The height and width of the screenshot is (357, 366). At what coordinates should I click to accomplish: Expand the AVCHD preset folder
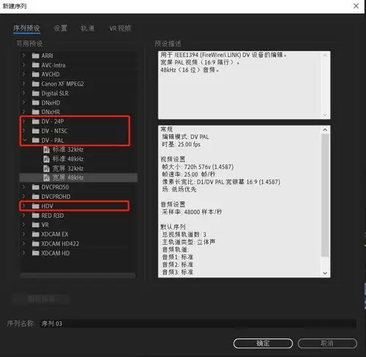point(23,74)
